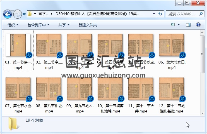Select thumbnail 11、第十一节天井.mp4
Screen dimensions: 207x134
141,89
